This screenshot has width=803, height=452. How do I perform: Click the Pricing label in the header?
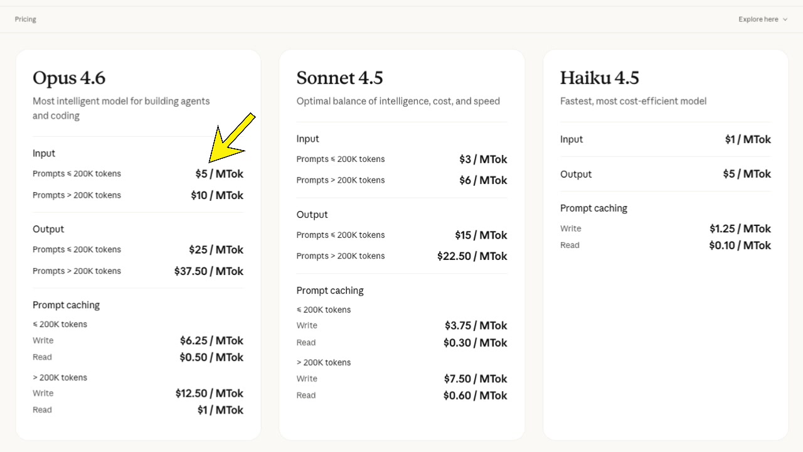(25, 19)
